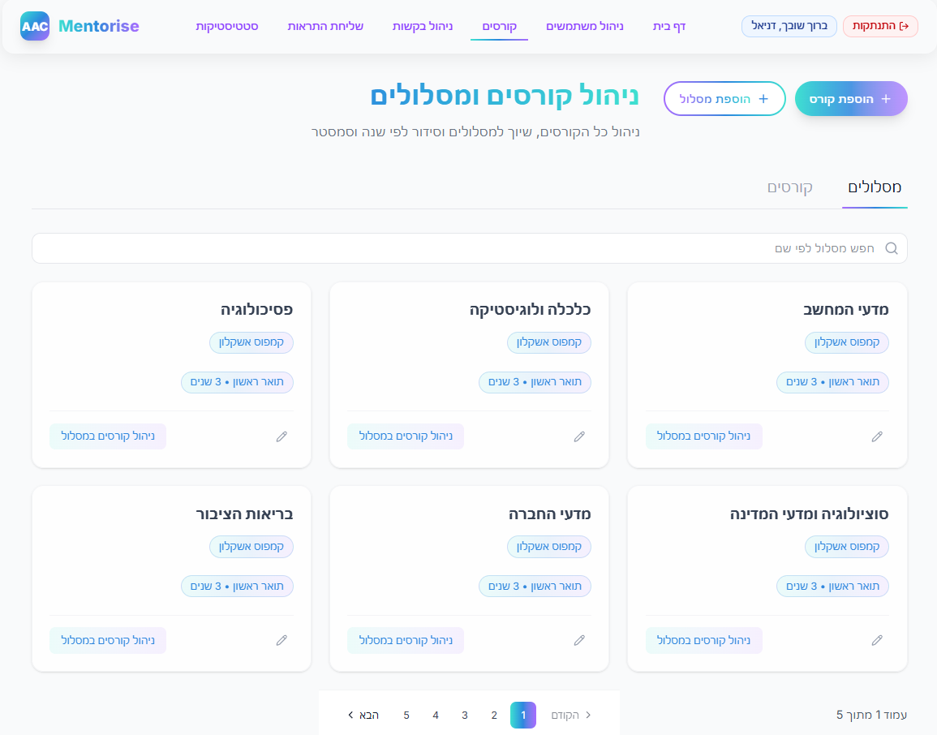Screen dimensions: 937x735
Task: Edit the כלכלה ולוגיסטיקה track pencil icon
Action: [x=579, y=436]
